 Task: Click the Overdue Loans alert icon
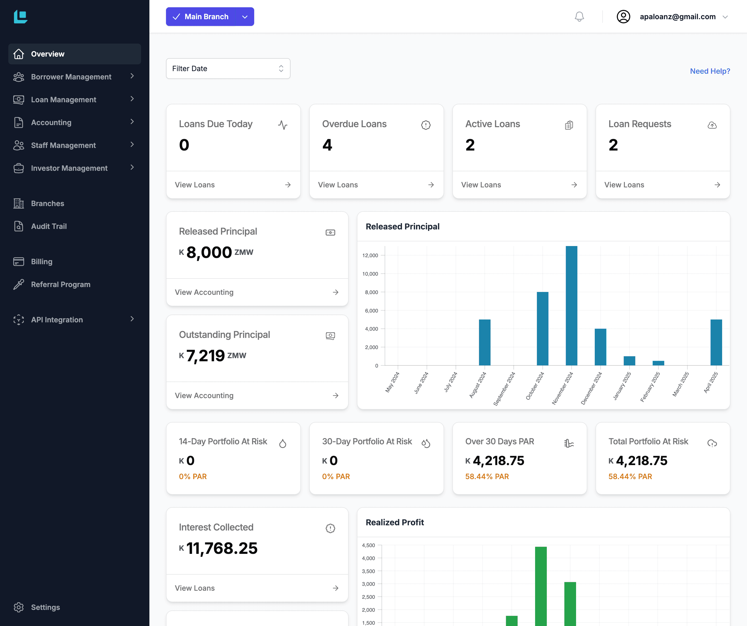coord(426,125)
